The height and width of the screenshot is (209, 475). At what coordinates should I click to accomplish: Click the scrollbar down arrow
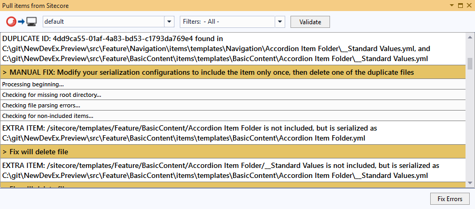click(x=470, y=183)
